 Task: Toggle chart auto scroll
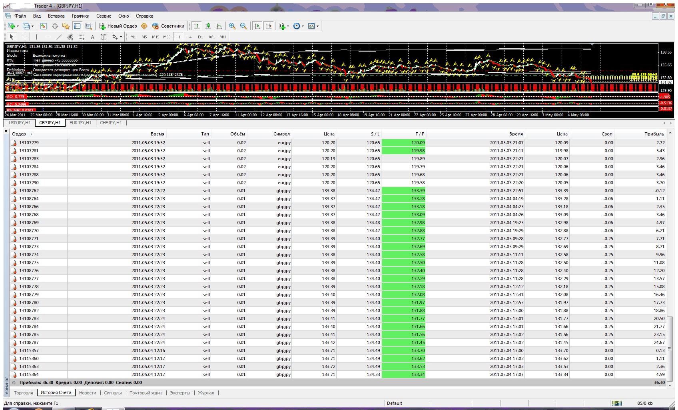click(x=257, y=26)
